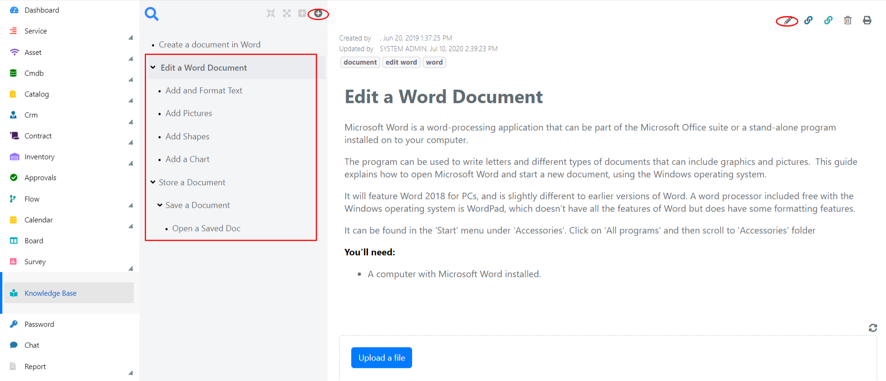Click the light teal link icon

(828, 20)
